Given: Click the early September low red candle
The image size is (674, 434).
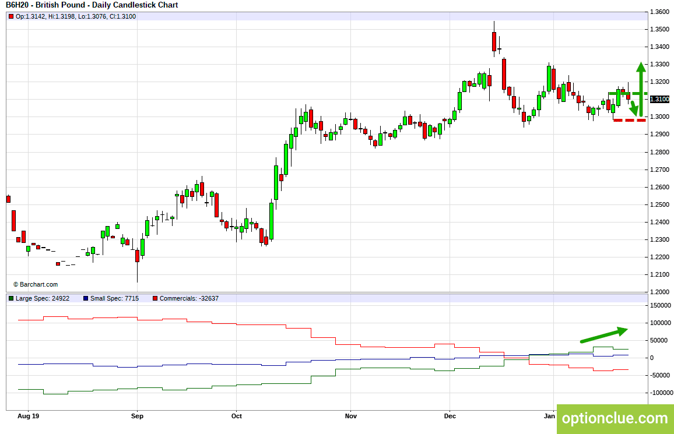Looking at the screenshot, I should [137, 256].
